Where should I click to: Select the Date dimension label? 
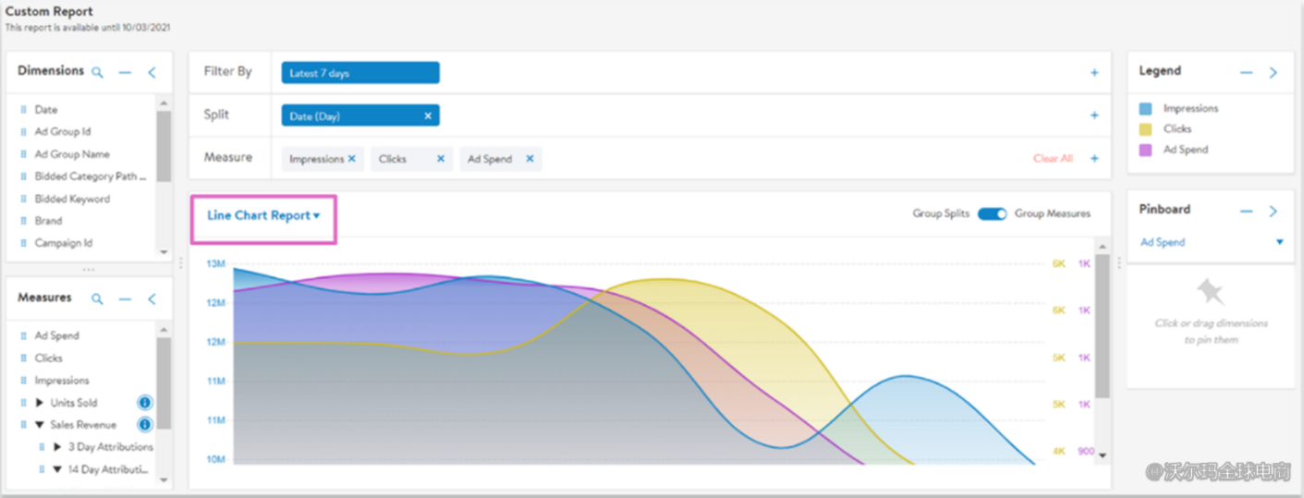point(46,109)
